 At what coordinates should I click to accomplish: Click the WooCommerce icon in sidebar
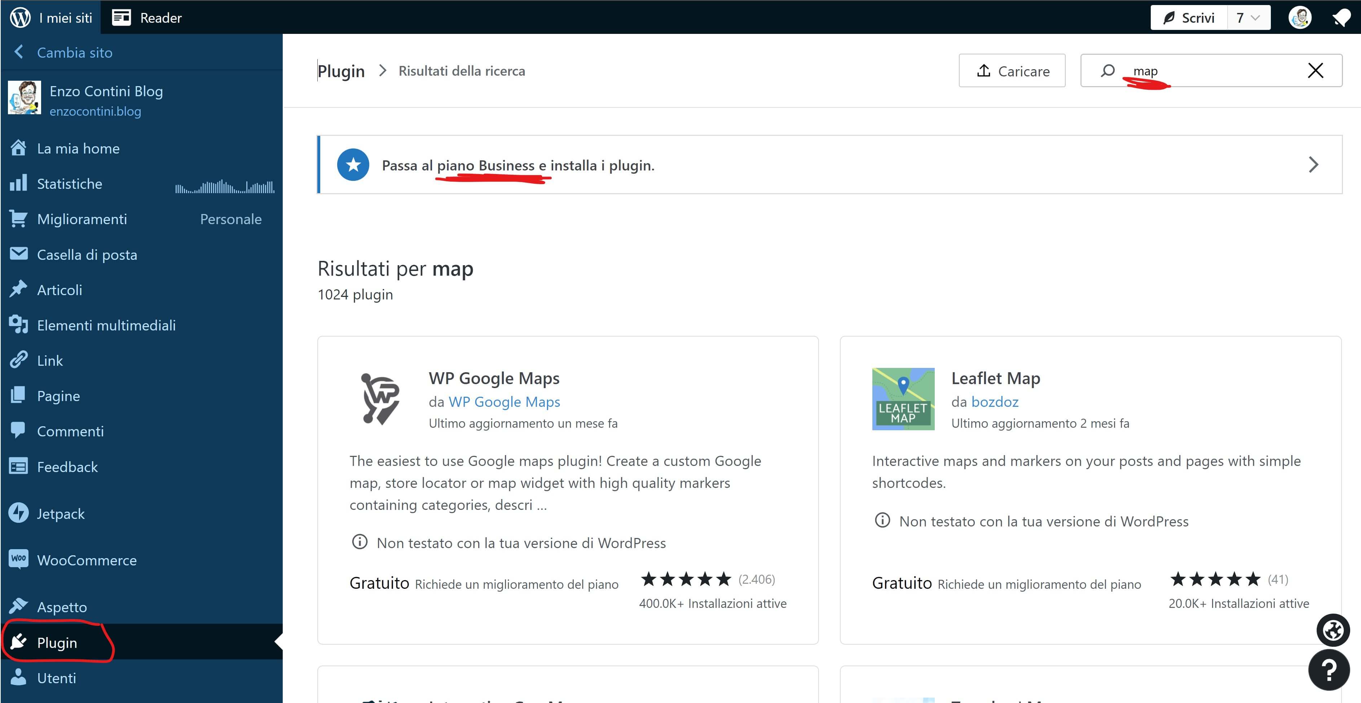pos(19,559)
